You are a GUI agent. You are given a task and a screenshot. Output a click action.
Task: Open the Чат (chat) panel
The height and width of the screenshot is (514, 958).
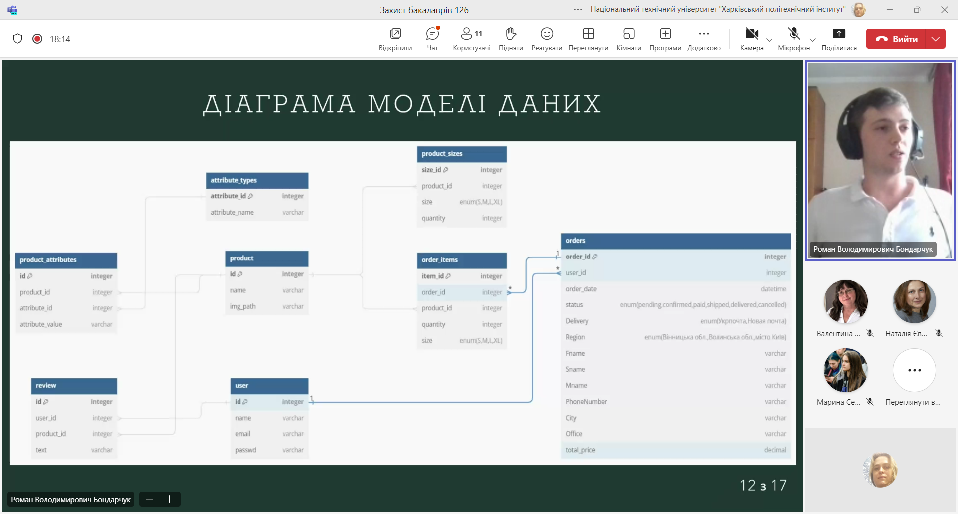(x=432, y=39)
